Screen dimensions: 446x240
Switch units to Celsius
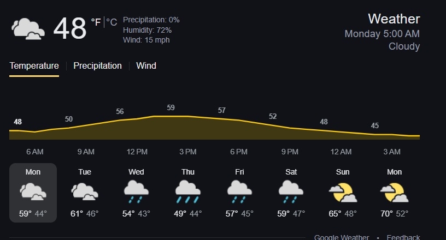click(x=111, y=22)
